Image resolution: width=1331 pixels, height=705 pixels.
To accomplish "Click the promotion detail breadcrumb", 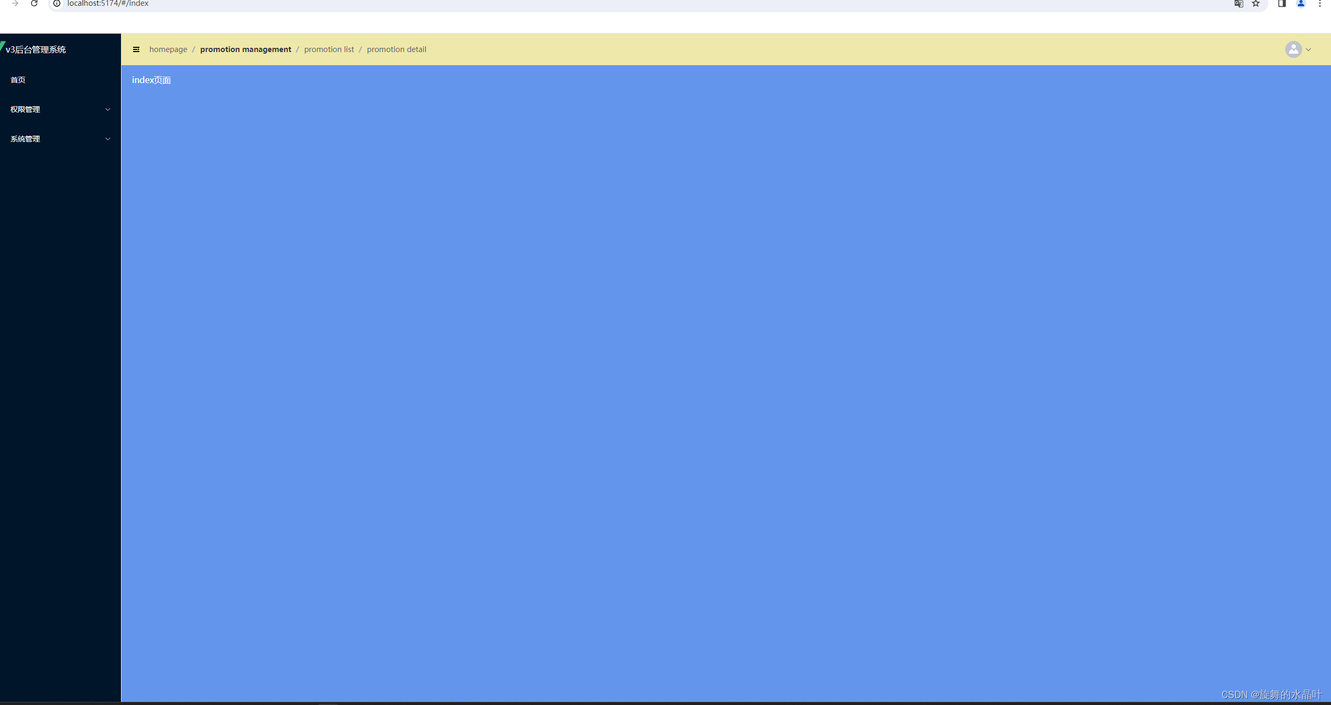I will click(397, 49).
